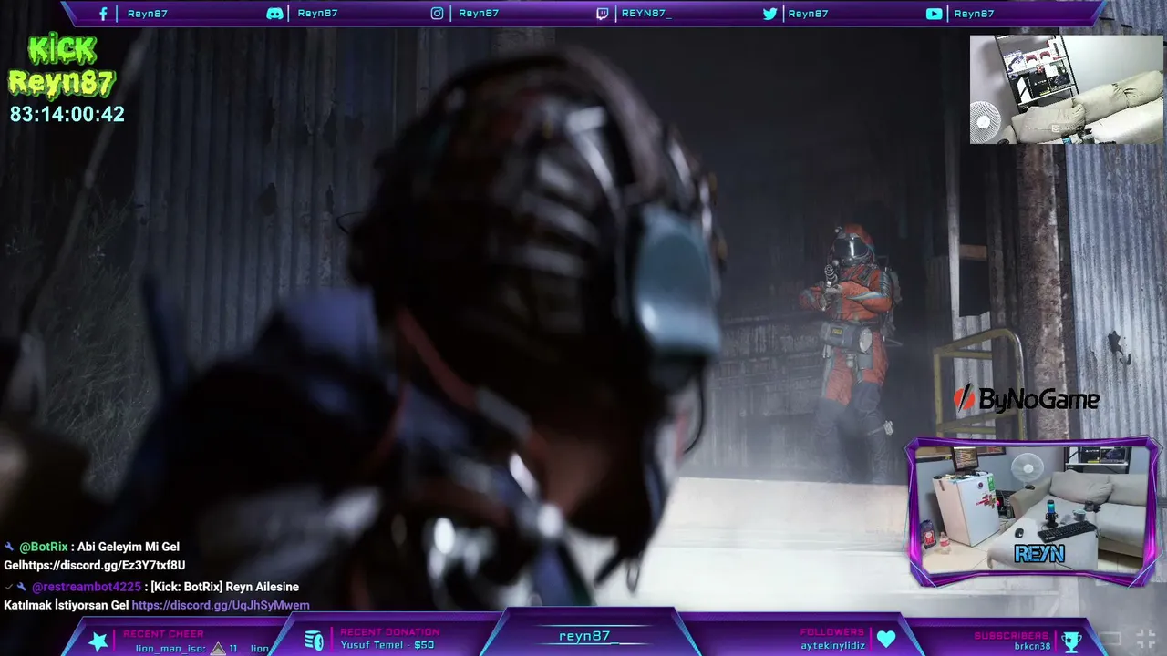Click the coin stack icon beside Recent Donation
The height and width of the screenshot is (656, 1167).
pos(314,641)
